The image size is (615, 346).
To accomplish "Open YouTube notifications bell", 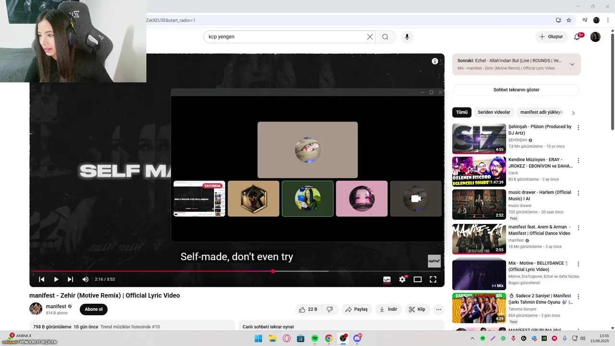I will click(578, 37).
